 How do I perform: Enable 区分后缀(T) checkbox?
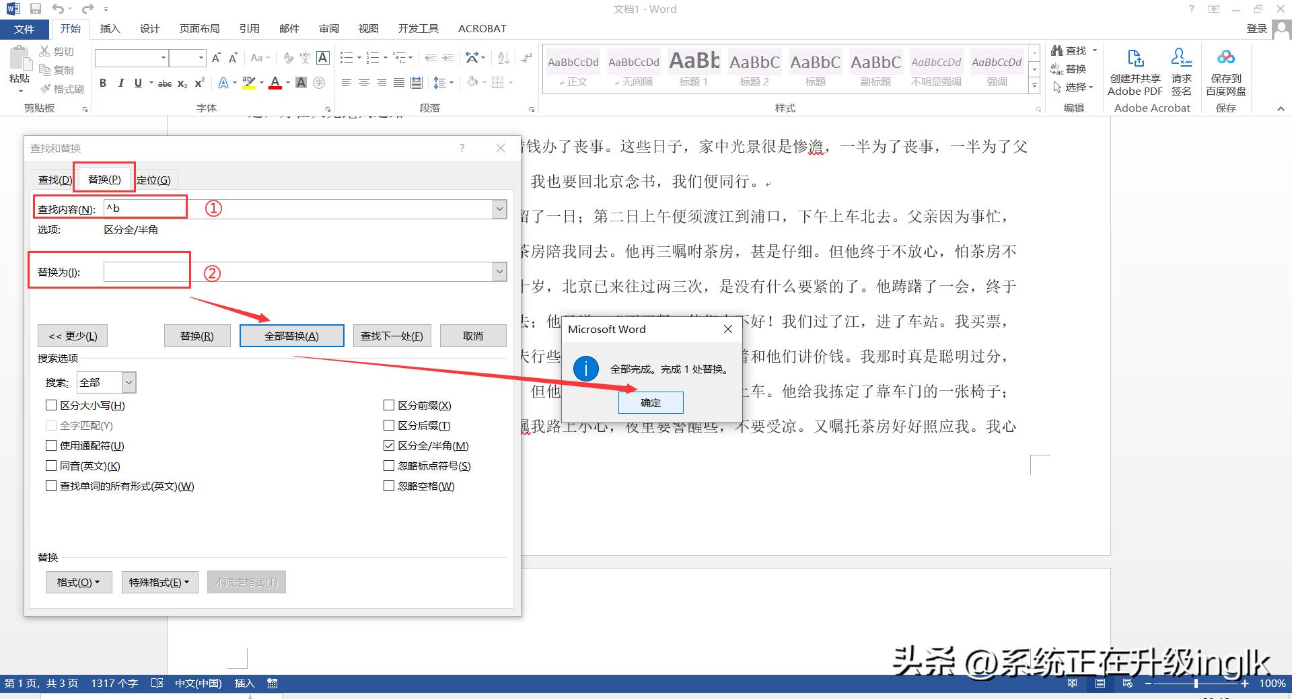tap(388, 425)
